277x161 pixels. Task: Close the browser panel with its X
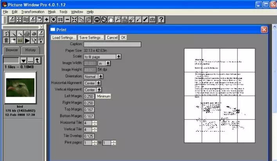point(42,27)
